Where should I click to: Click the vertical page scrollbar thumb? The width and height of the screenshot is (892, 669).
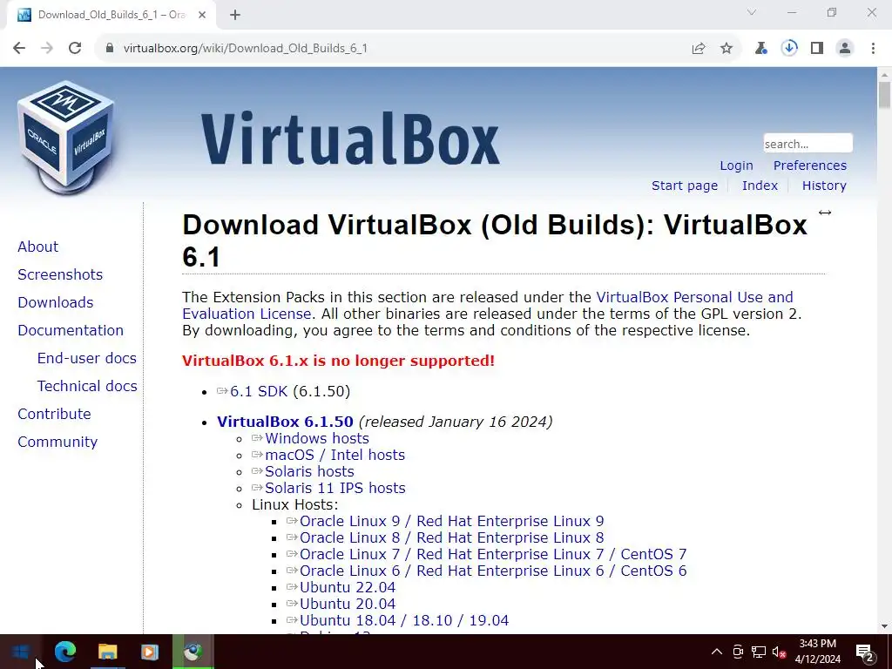point(884,94)
